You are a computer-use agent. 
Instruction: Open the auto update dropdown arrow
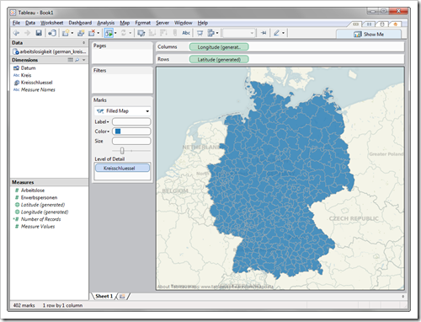[115, 33]
